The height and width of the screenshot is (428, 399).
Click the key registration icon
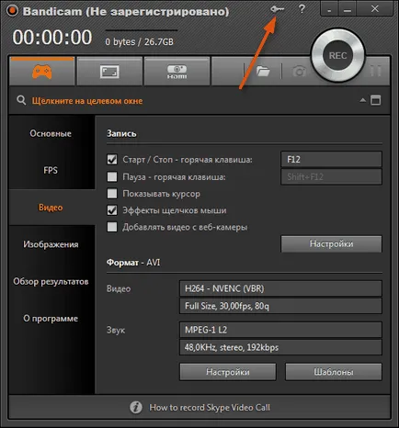coord(278,9)
